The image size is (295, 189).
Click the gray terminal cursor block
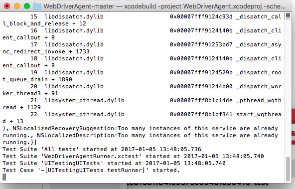click(4, 177)
